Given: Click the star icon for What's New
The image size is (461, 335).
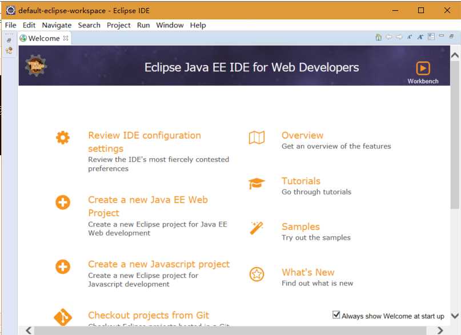Looking at the screenshot, I should (x=256, y=275).
